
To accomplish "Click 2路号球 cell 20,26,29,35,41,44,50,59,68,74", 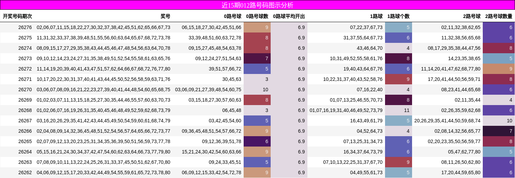I will pos(447,121).
